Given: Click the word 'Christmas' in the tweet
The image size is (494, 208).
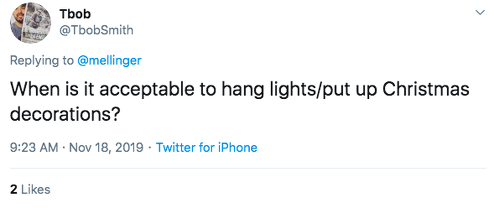Looking at the screenshot, I should tap(426, 90).
